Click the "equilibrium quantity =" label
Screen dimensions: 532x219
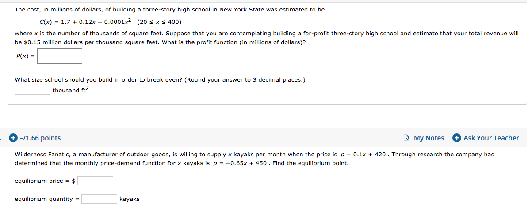[47, 199]
